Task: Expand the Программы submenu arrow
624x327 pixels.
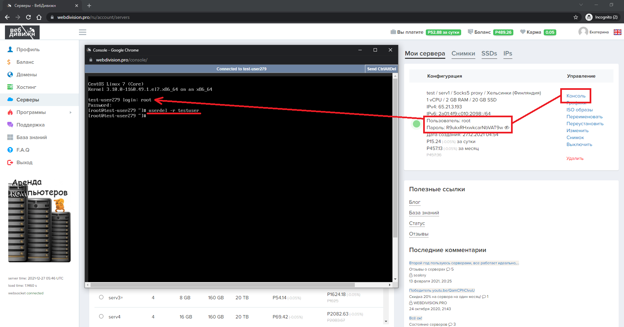Action: coord(70,112)
